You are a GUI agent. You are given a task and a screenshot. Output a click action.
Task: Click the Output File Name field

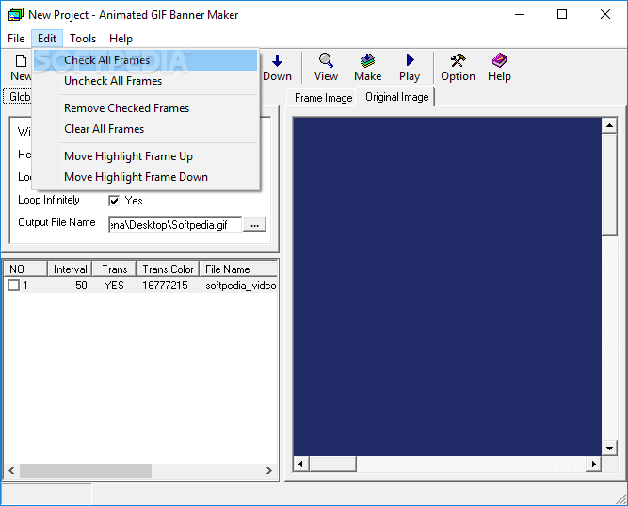coord(175,224)
